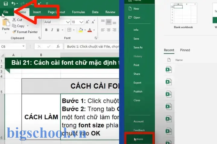217x144 pixels.
Task: Open the File tab
Action: pyautogui.click(x=6, y=12)
